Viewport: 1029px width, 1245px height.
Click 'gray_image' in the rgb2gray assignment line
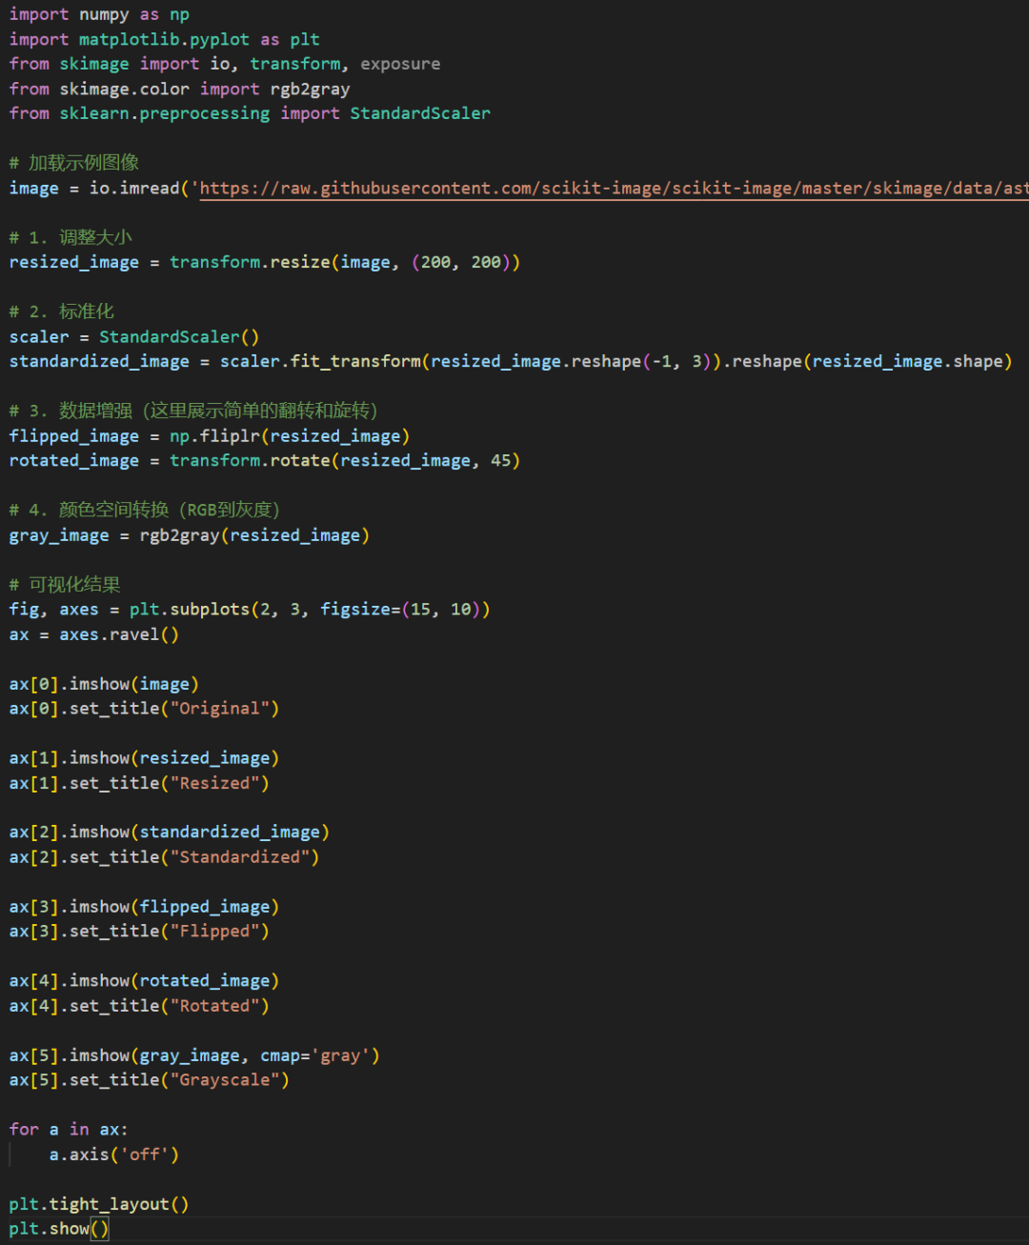pos(59,535)
